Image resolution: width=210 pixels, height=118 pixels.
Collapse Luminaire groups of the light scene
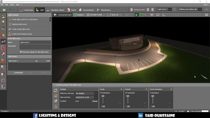coord(54,85)
